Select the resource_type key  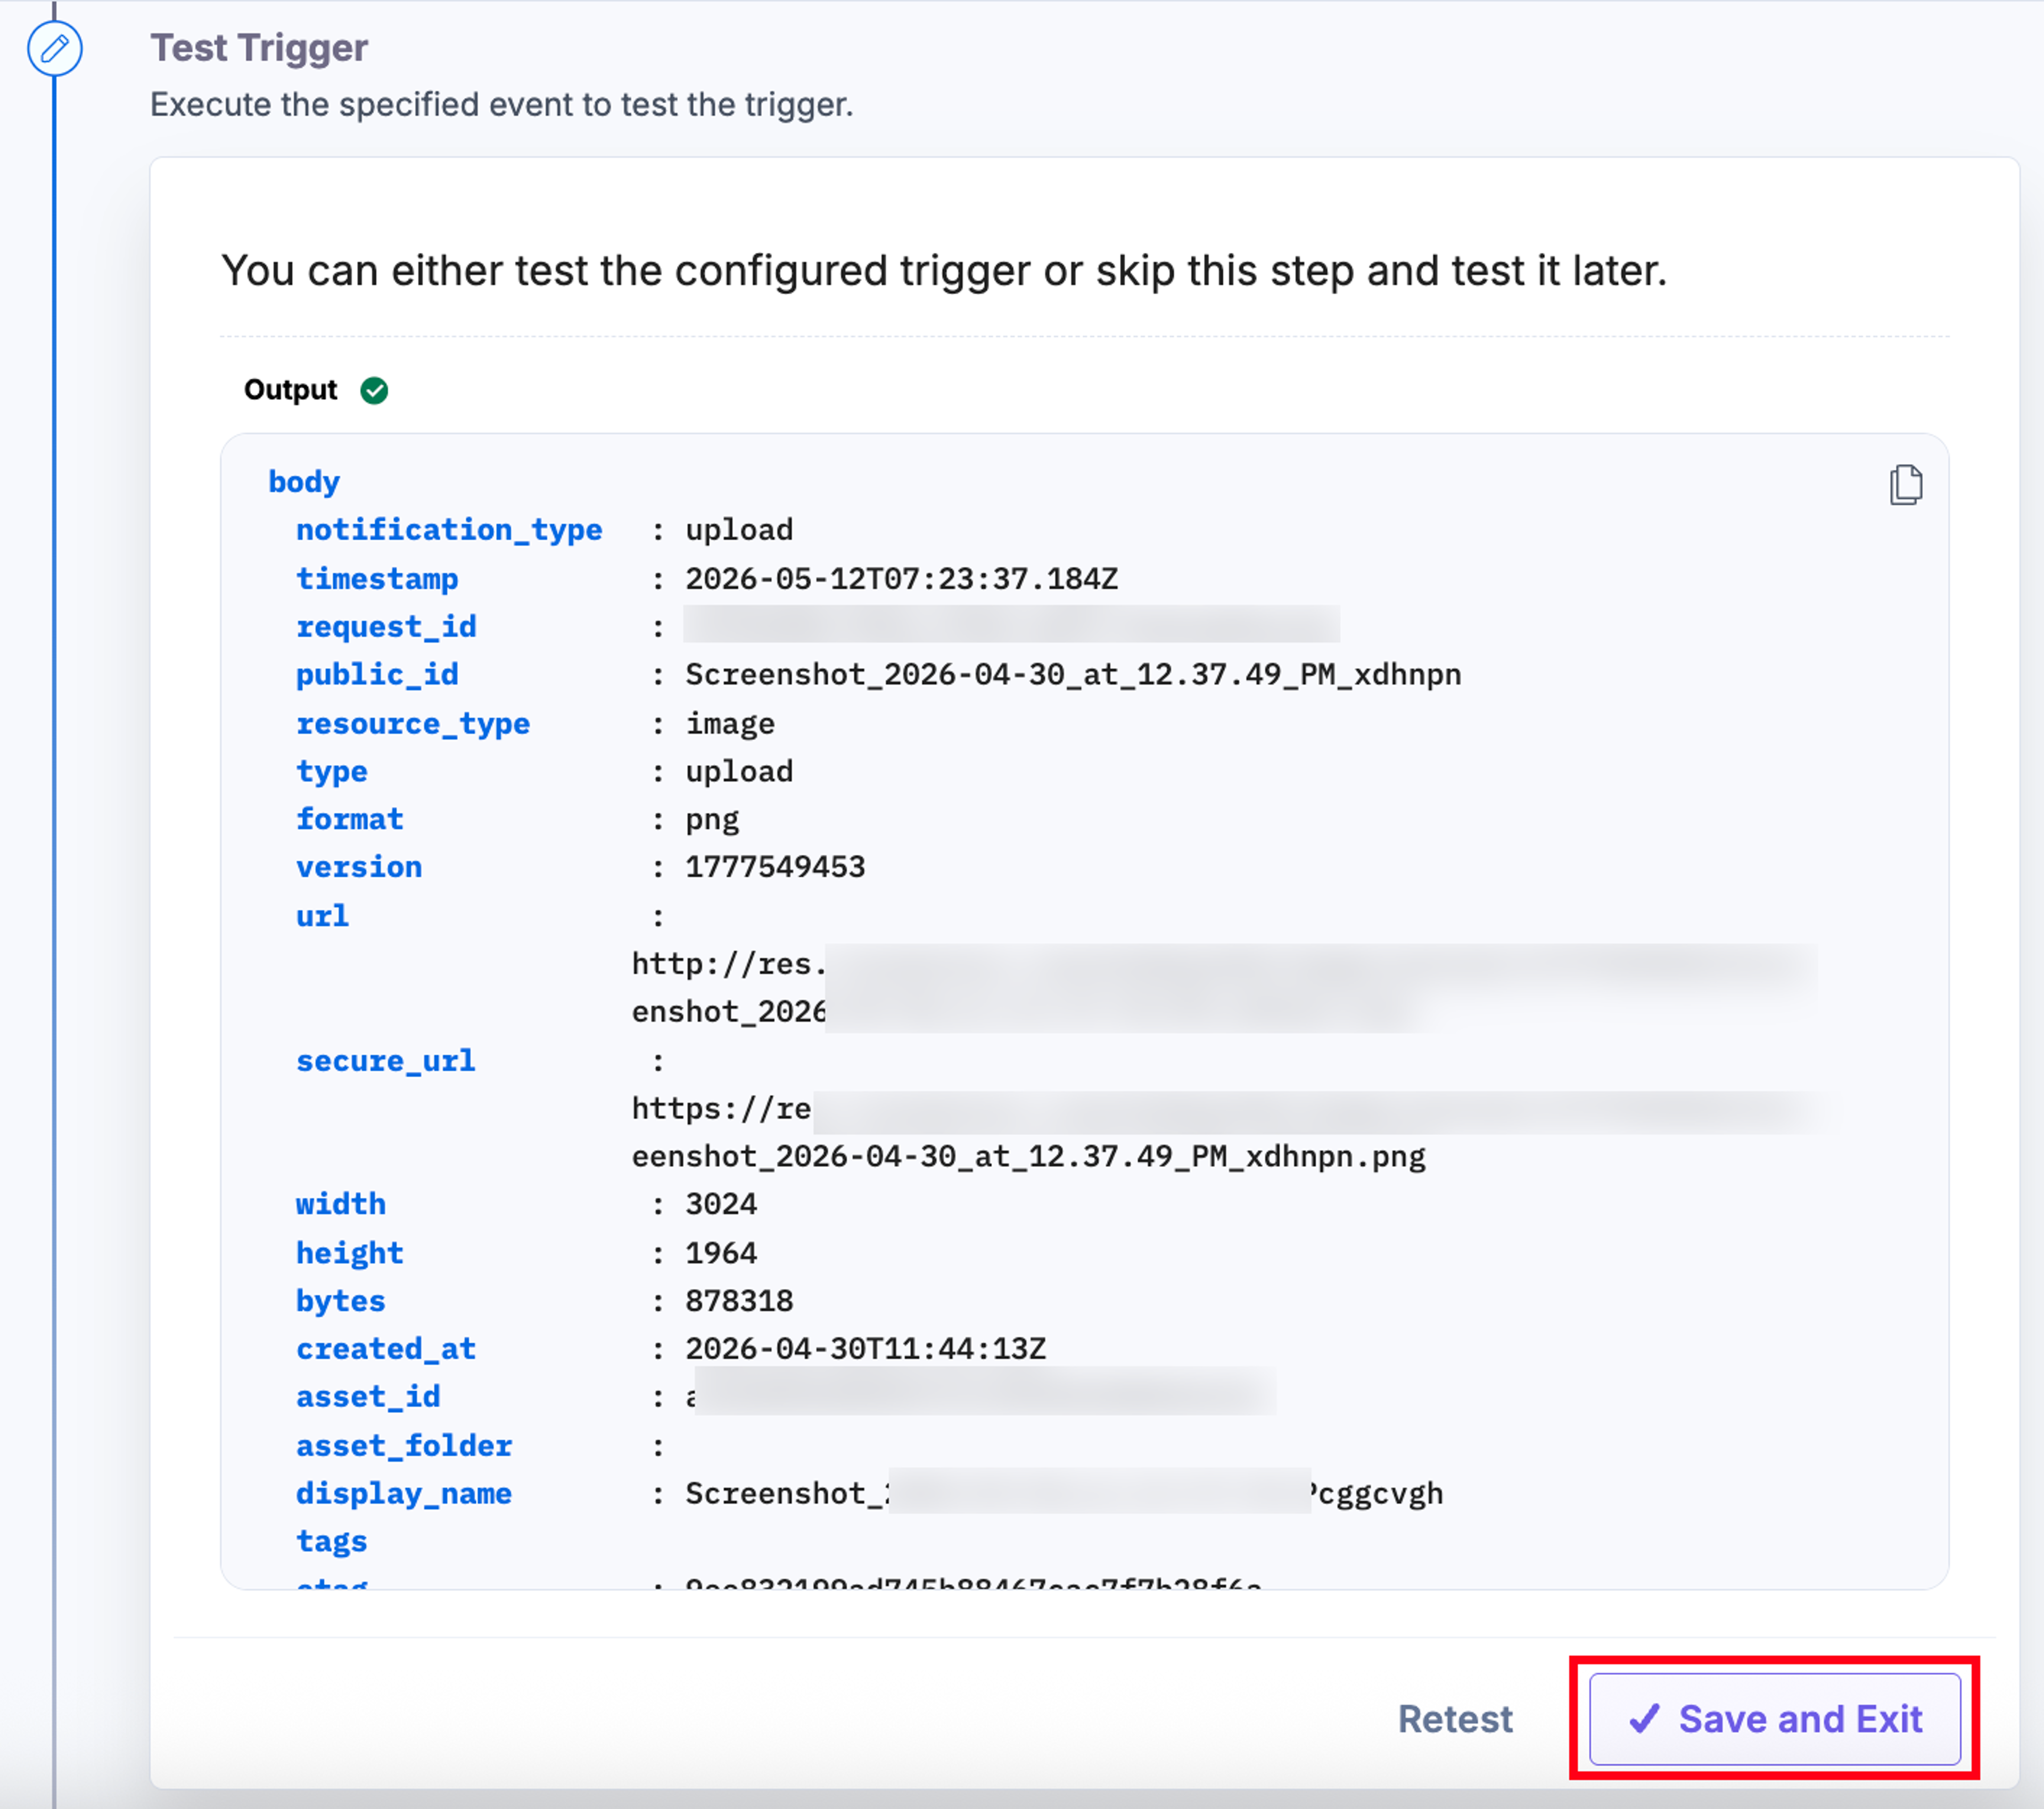pos(413,724)
